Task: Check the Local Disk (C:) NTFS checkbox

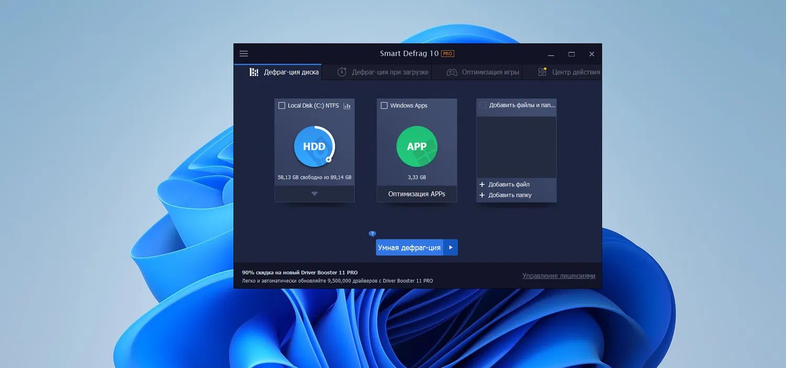Action: pyautogui.click(x=282, y=106)
